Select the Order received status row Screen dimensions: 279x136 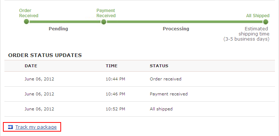click(139, 79)
